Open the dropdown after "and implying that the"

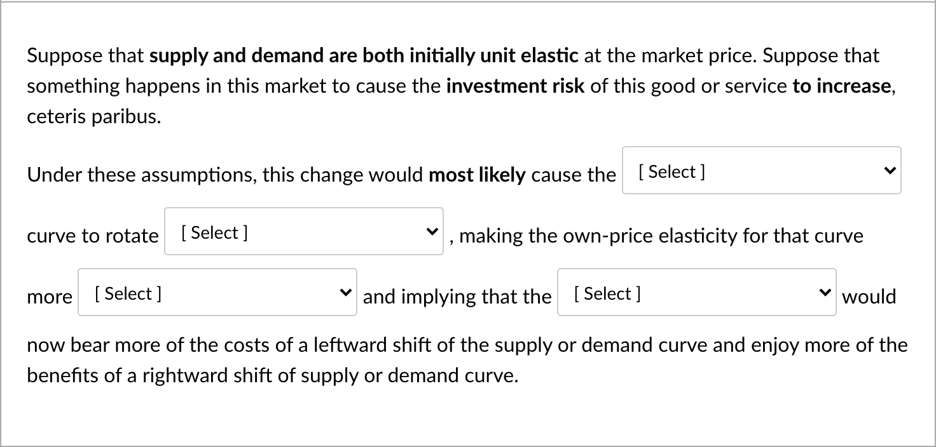pyautogui.click(x=696, y=292)
